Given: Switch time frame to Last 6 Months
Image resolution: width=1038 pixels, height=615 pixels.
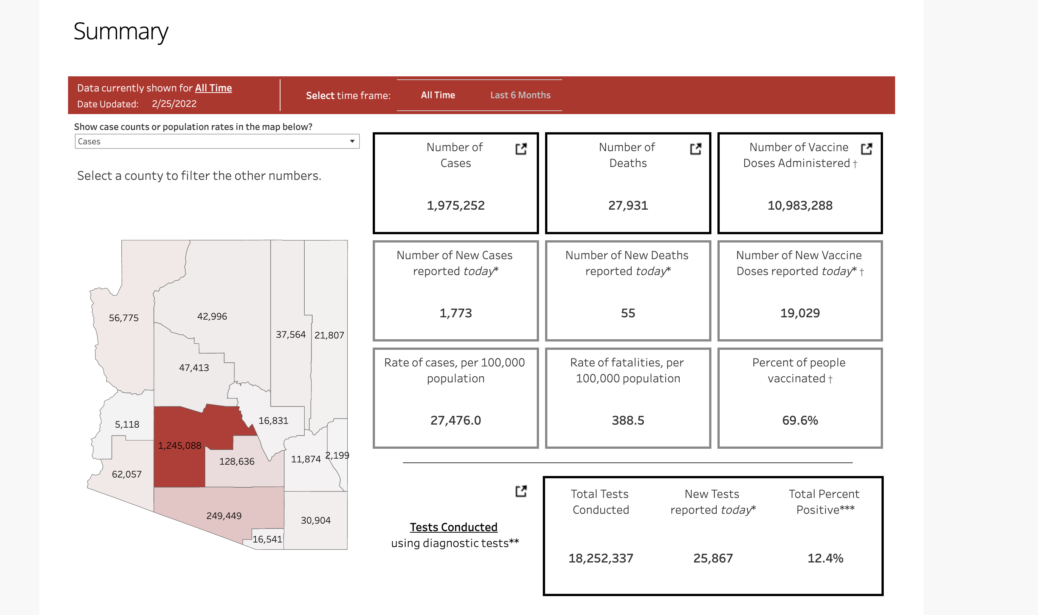Looking at the screenshot, I should (520, 95).
